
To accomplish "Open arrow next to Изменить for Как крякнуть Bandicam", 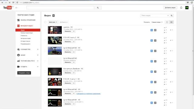I will [x=74, y=73].
